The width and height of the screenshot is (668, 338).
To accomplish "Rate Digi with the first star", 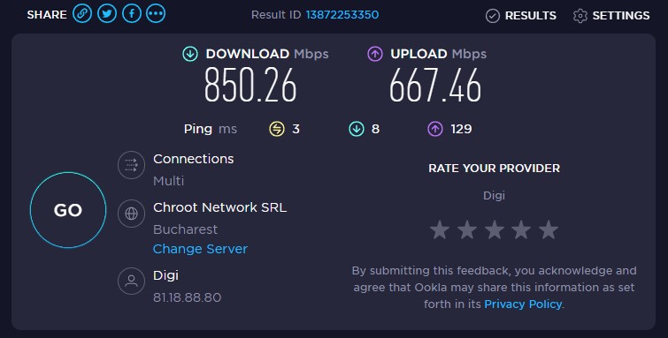I will 440,229.
